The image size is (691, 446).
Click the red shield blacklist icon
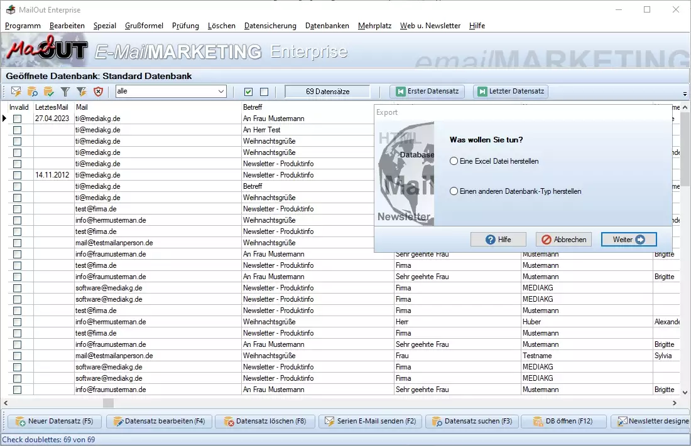coord(98,92)
